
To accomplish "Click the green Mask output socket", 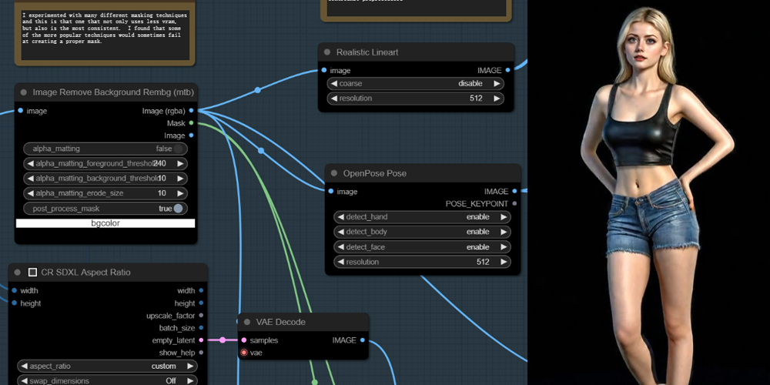I will tap(191, 122).
